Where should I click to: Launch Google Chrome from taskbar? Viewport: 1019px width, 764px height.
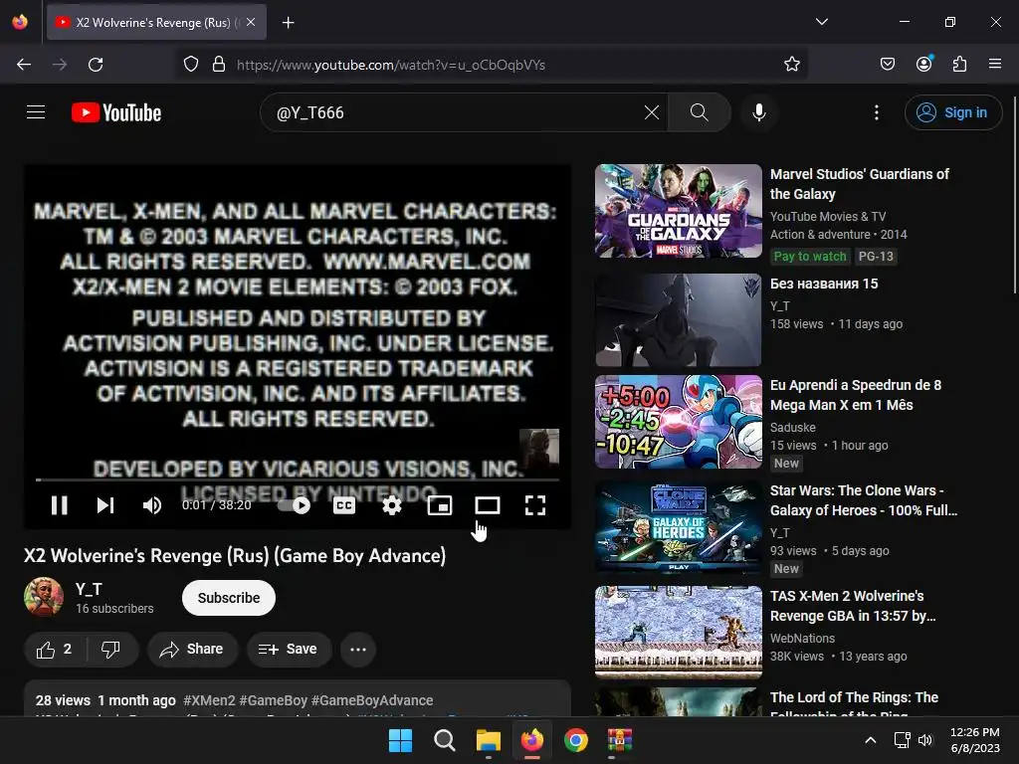click(x=576, y=740)
